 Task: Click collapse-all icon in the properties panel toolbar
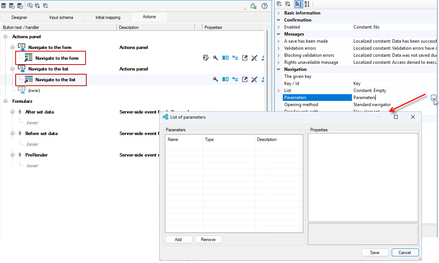[279, 4]
